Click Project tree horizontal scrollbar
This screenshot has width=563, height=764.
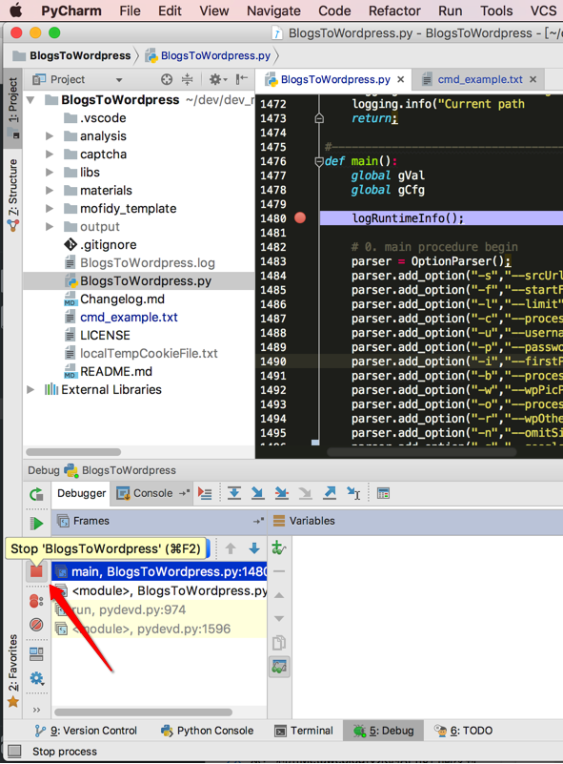pyautogui.click(x=73, y=452)
